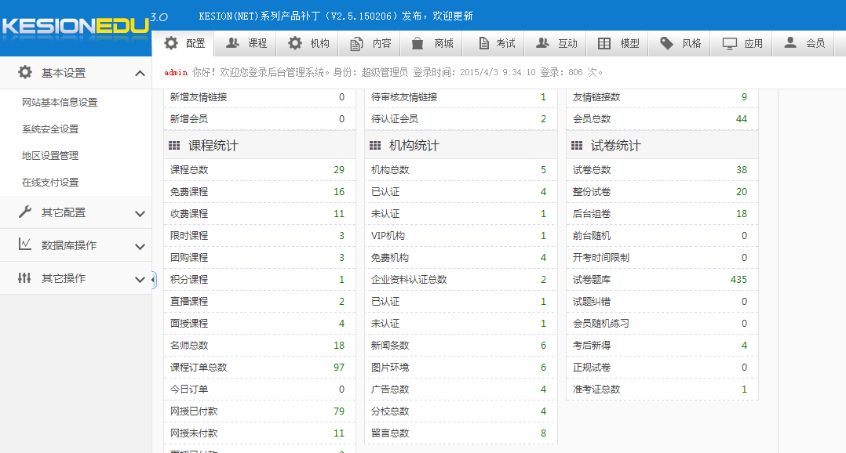Expand the 其它配置 section chevron
The width and height of the screenshot is (846, 453).
tap(140, 213)
